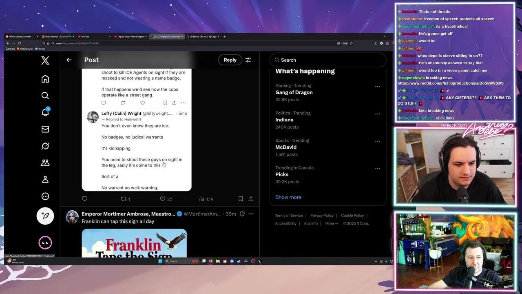Image resolution: width=522 pixels, height=294 pixels.
Task: Open Windows Start menu on taskbar
Action: coord(160,261)
